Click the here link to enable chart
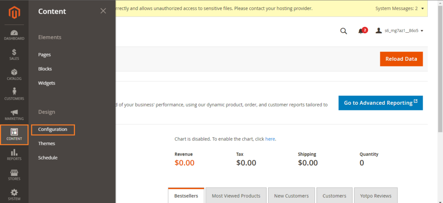Screen dimensions: 443x203 (x=270, y=139)
